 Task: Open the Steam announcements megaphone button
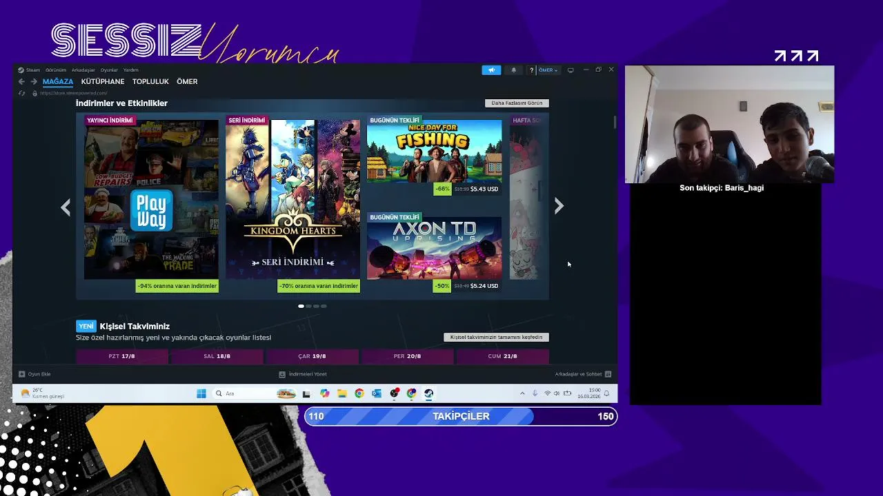(x=491, y=70)
